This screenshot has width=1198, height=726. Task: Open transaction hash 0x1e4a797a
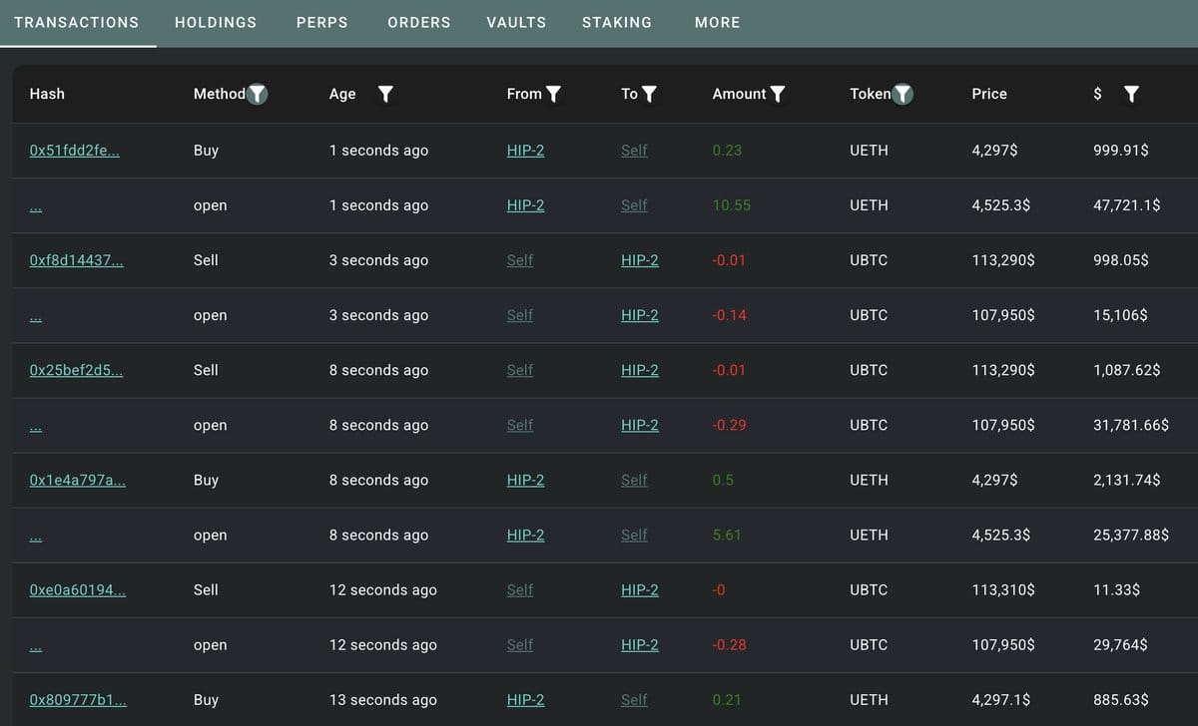[78, 480]
